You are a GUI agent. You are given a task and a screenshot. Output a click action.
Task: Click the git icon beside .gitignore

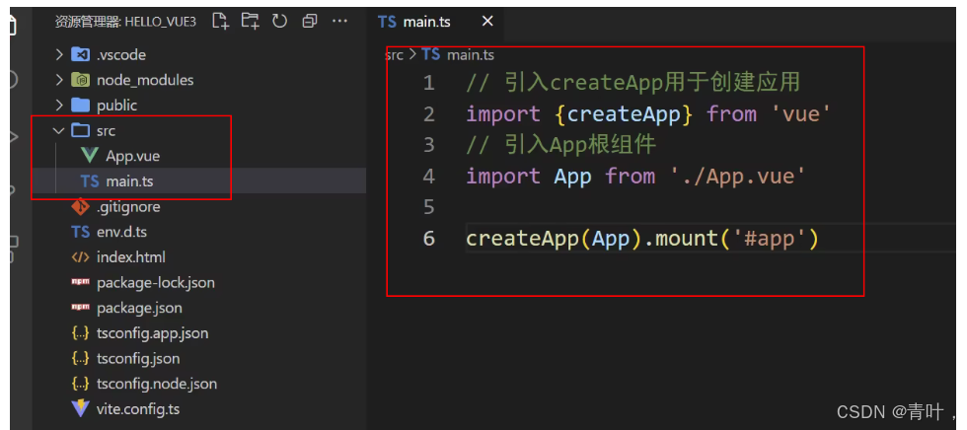pos(81,206)
